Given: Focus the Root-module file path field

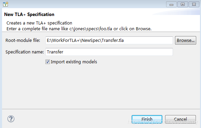Looking at the screenshot, I should pos(109,40).
